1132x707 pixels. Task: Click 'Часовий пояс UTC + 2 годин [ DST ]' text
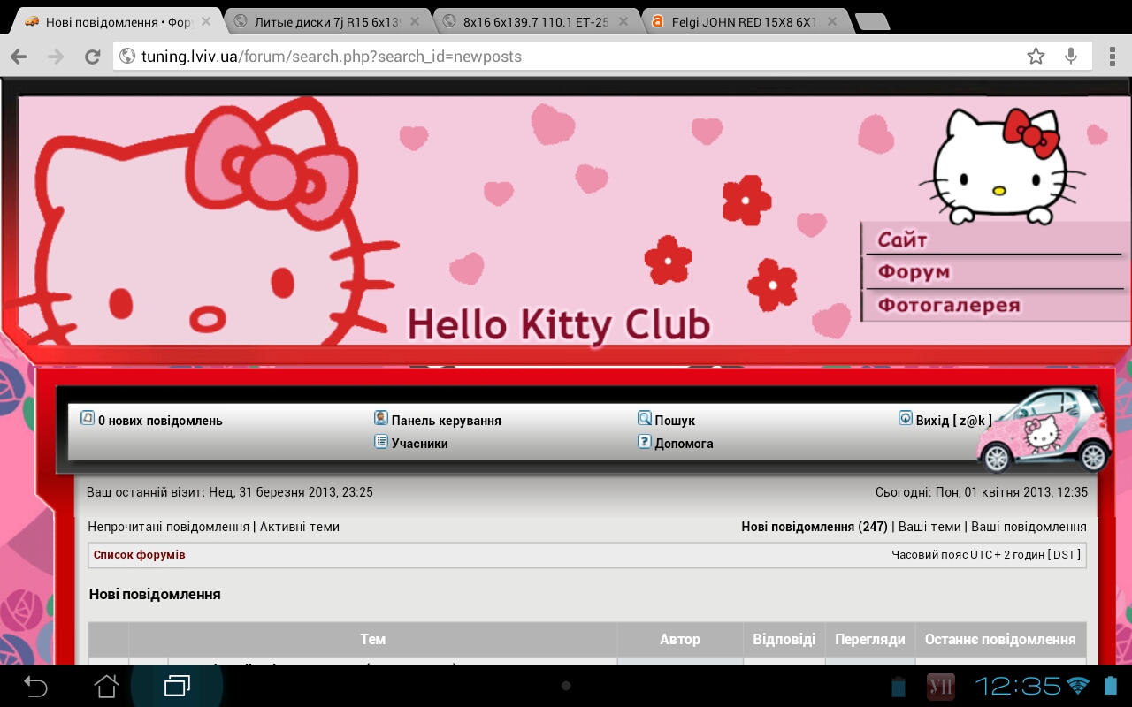(986, 555)
